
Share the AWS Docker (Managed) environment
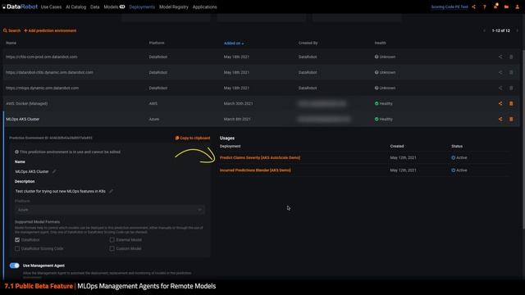pyautogui.click(x=500, y=104)
